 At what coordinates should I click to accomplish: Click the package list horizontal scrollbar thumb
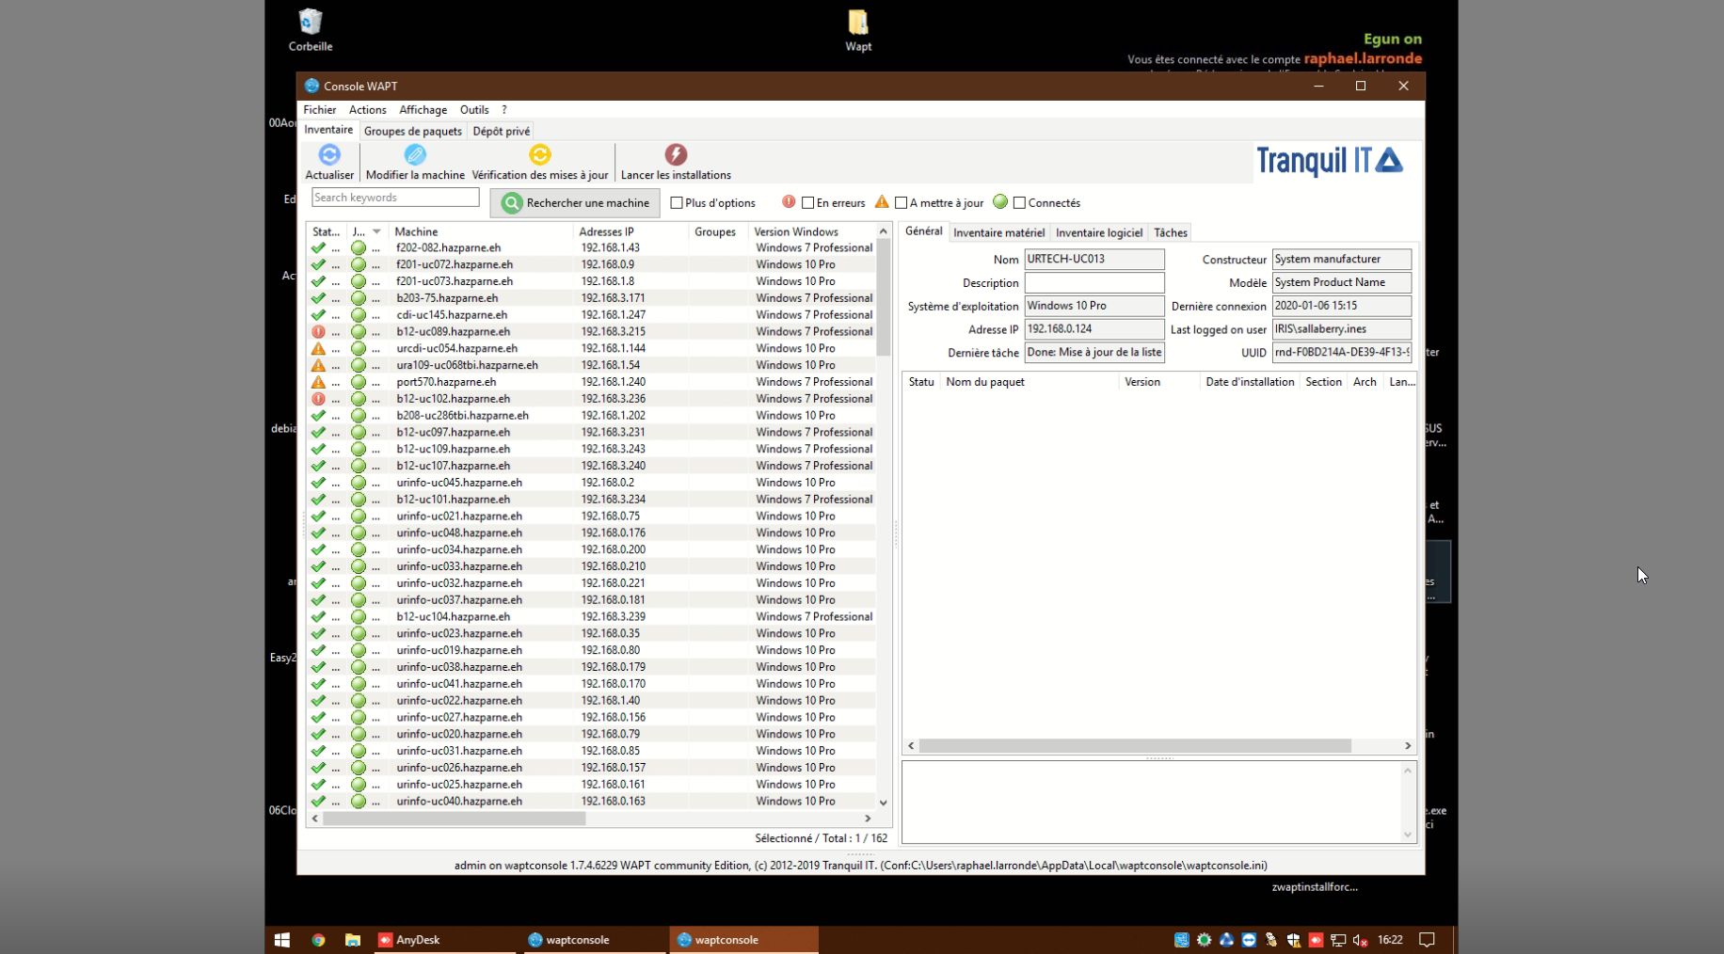pyautogui.click(x=1135, y=746)
